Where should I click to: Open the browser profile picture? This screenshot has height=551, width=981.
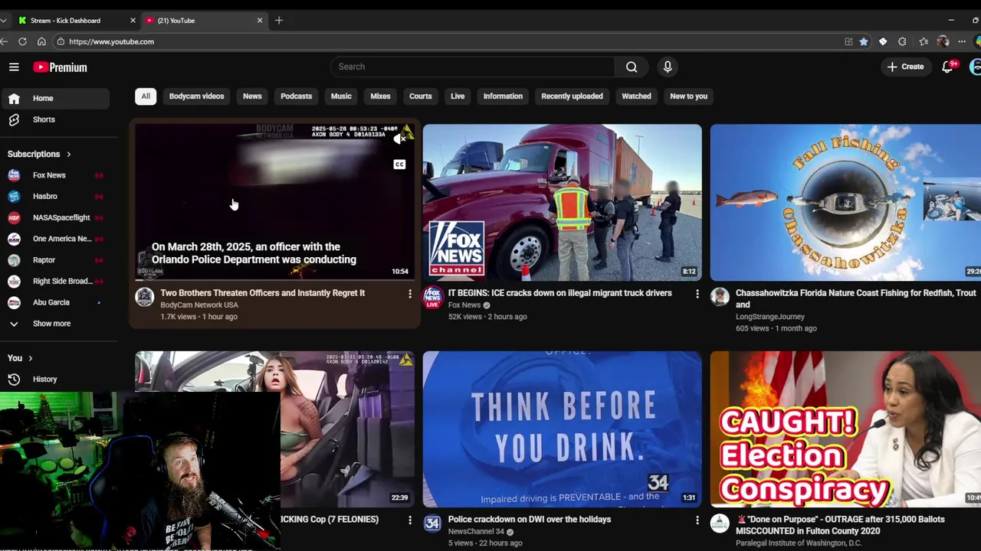pos(943,41)
